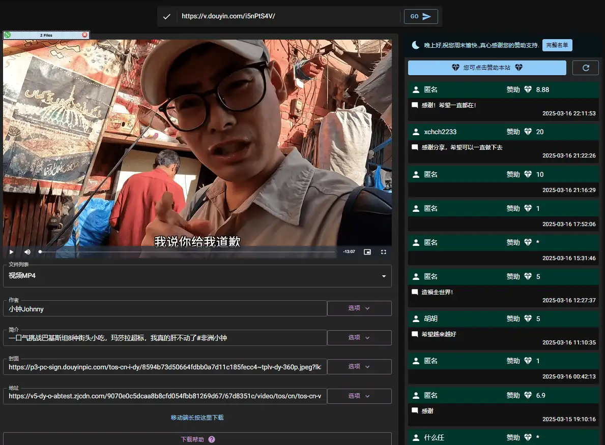
Task: Click the green download icon on Files bar
Action: [7, 35]
